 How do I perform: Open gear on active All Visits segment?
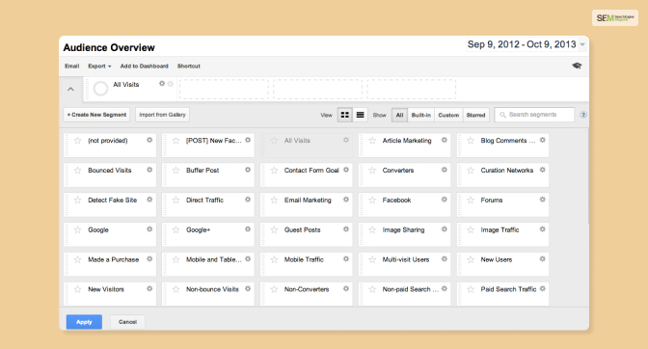[x=162, y=84]
